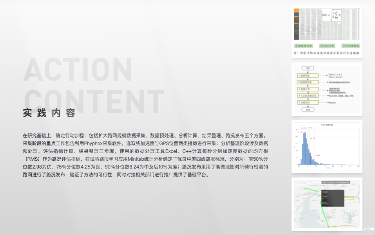Image resolution: width=375 pixels, height=235 pixels.
Task: Select the 3 数据计算 flowchart step
Action: (x=308, y=89)
